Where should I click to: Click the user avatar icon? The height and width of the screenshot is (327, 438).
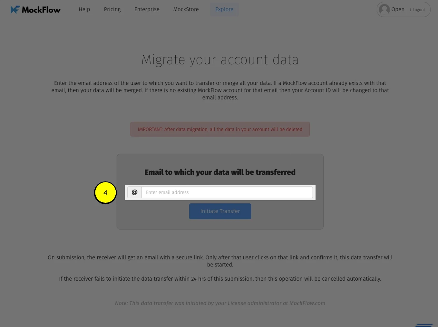(384, 9)
